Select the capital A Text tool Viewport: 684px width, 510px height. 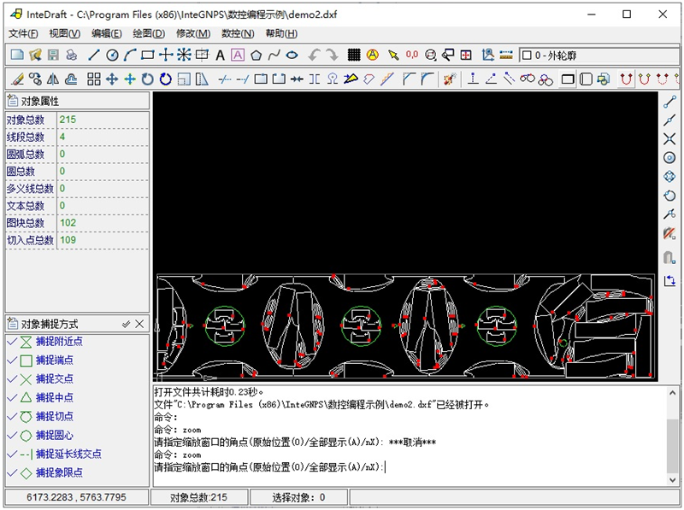click(220, 55)
